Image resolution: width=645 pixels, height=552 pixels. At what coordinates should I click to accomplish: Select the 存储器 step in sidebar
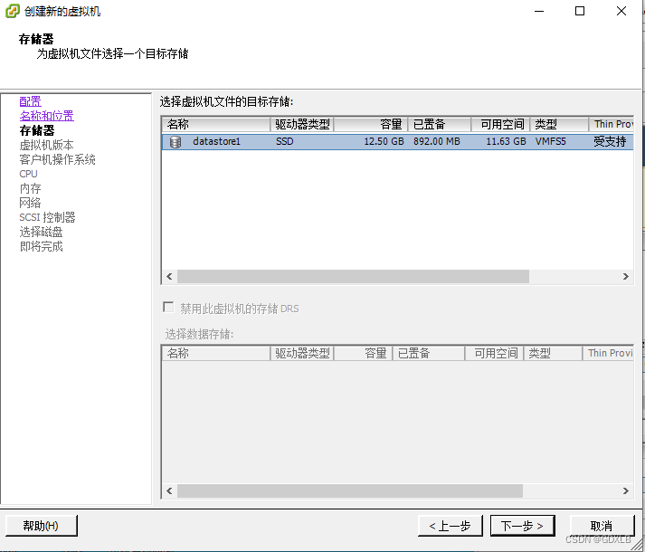[37, 130]
